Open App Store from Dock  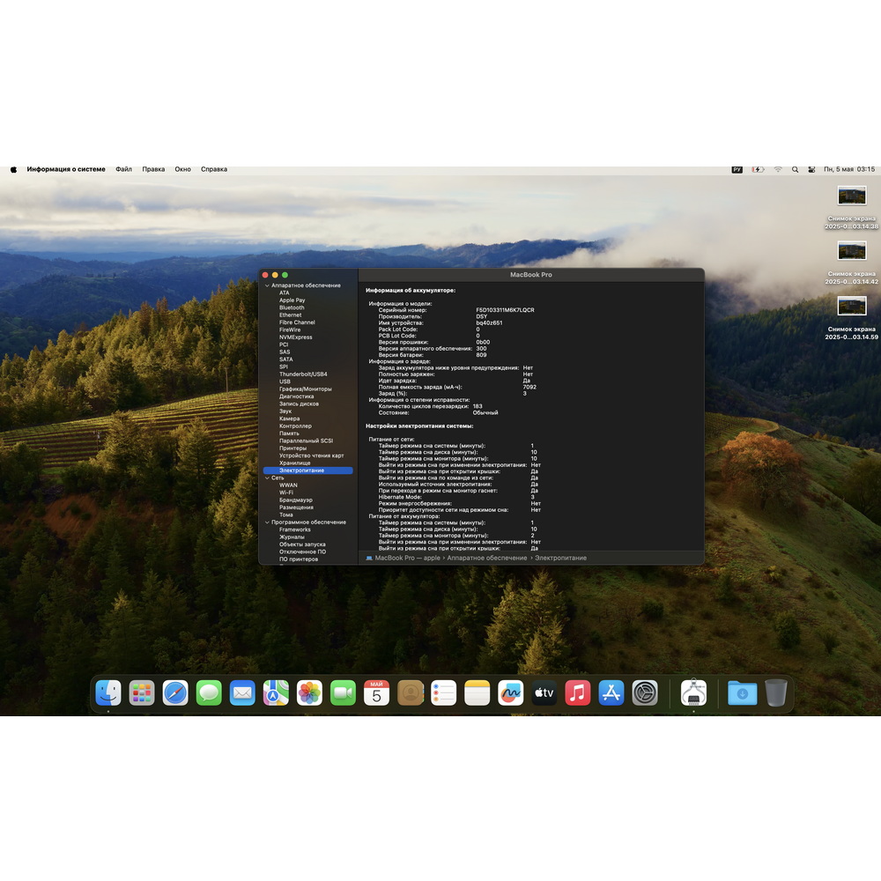[x=611, y=692]
